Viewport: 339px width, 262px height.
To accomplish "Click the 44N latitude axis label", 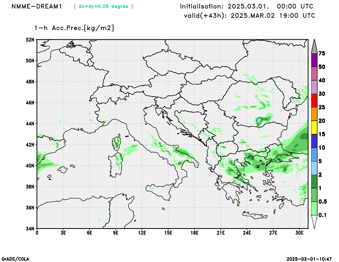I will [30, 123].
